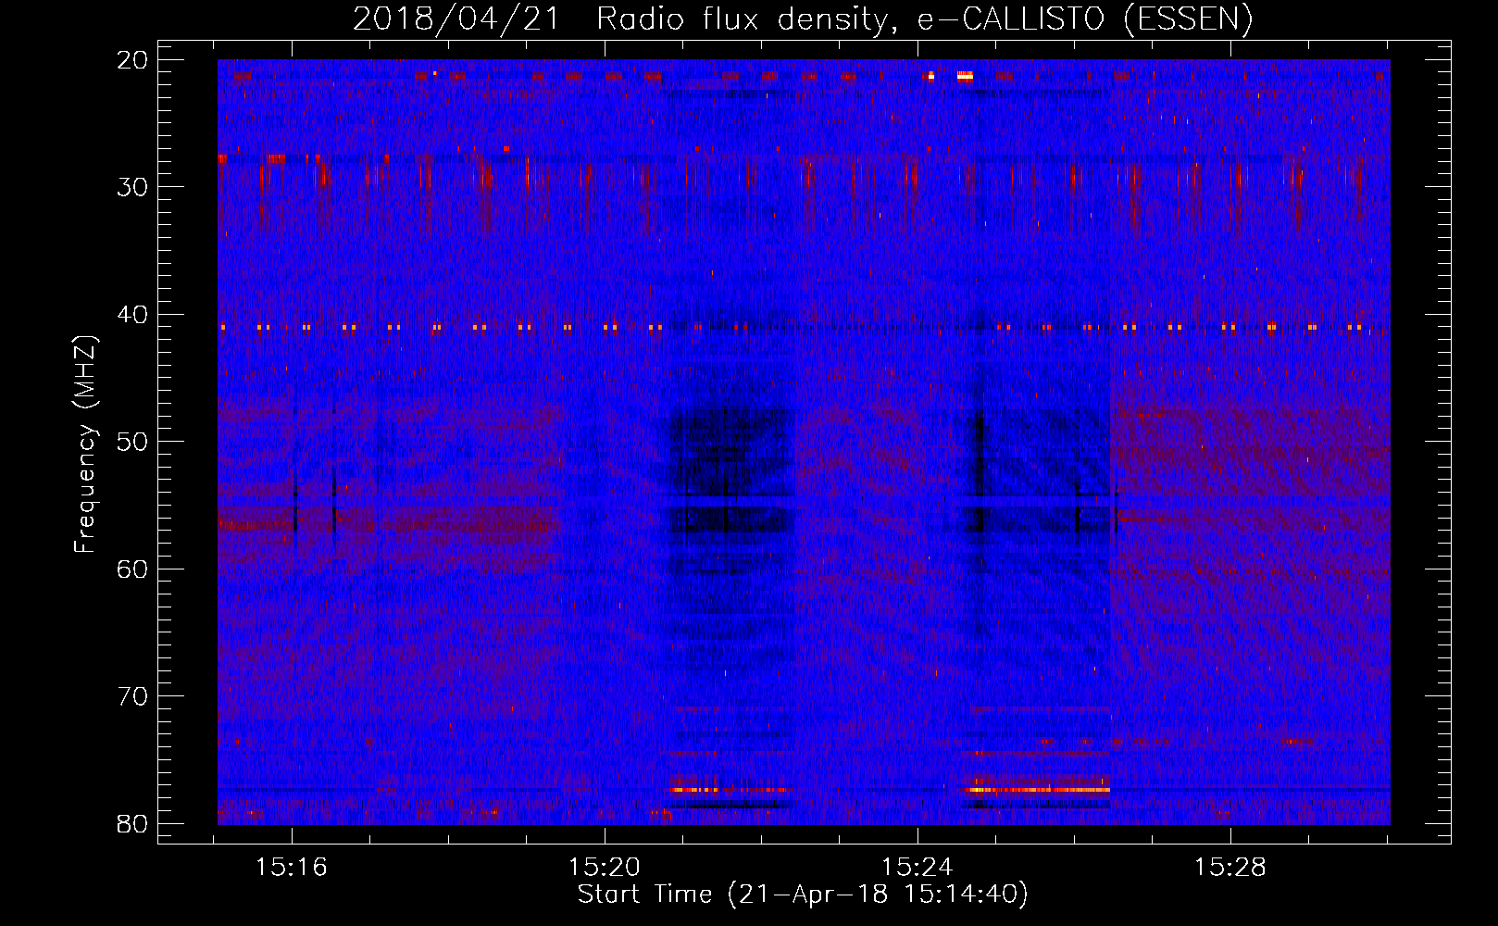
Task: Click the 80 MHz frequency tick label
Action: tap(133, 823)
